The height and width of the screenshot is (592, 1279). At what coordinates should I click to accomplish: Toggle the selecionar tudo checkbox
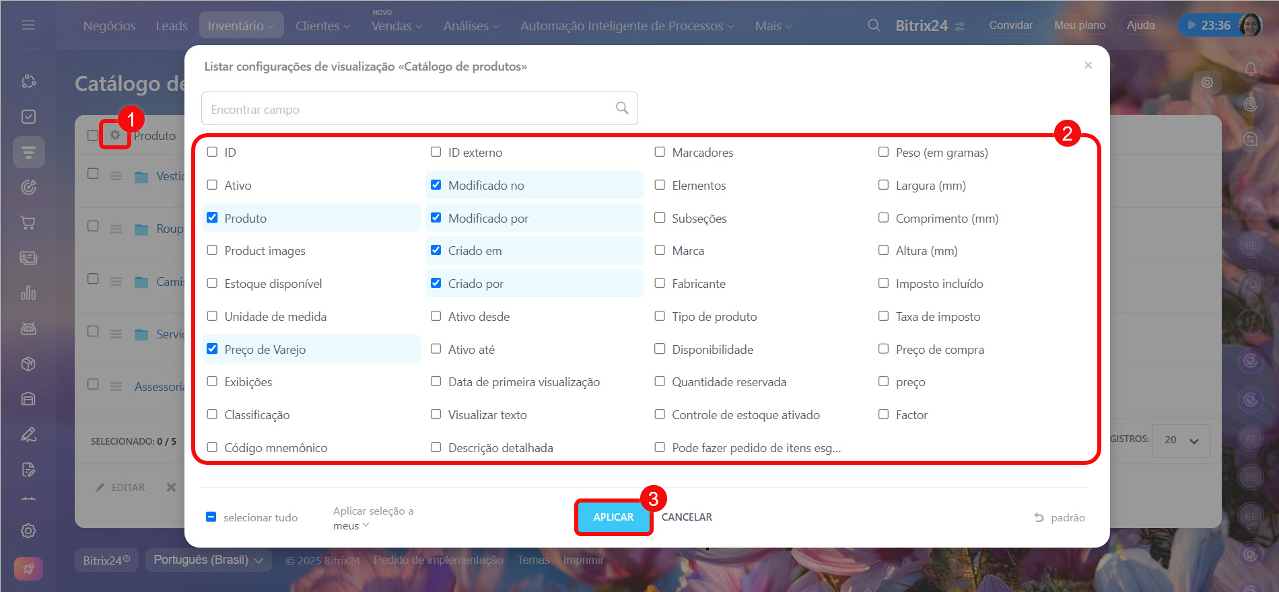tap(211, 517)
